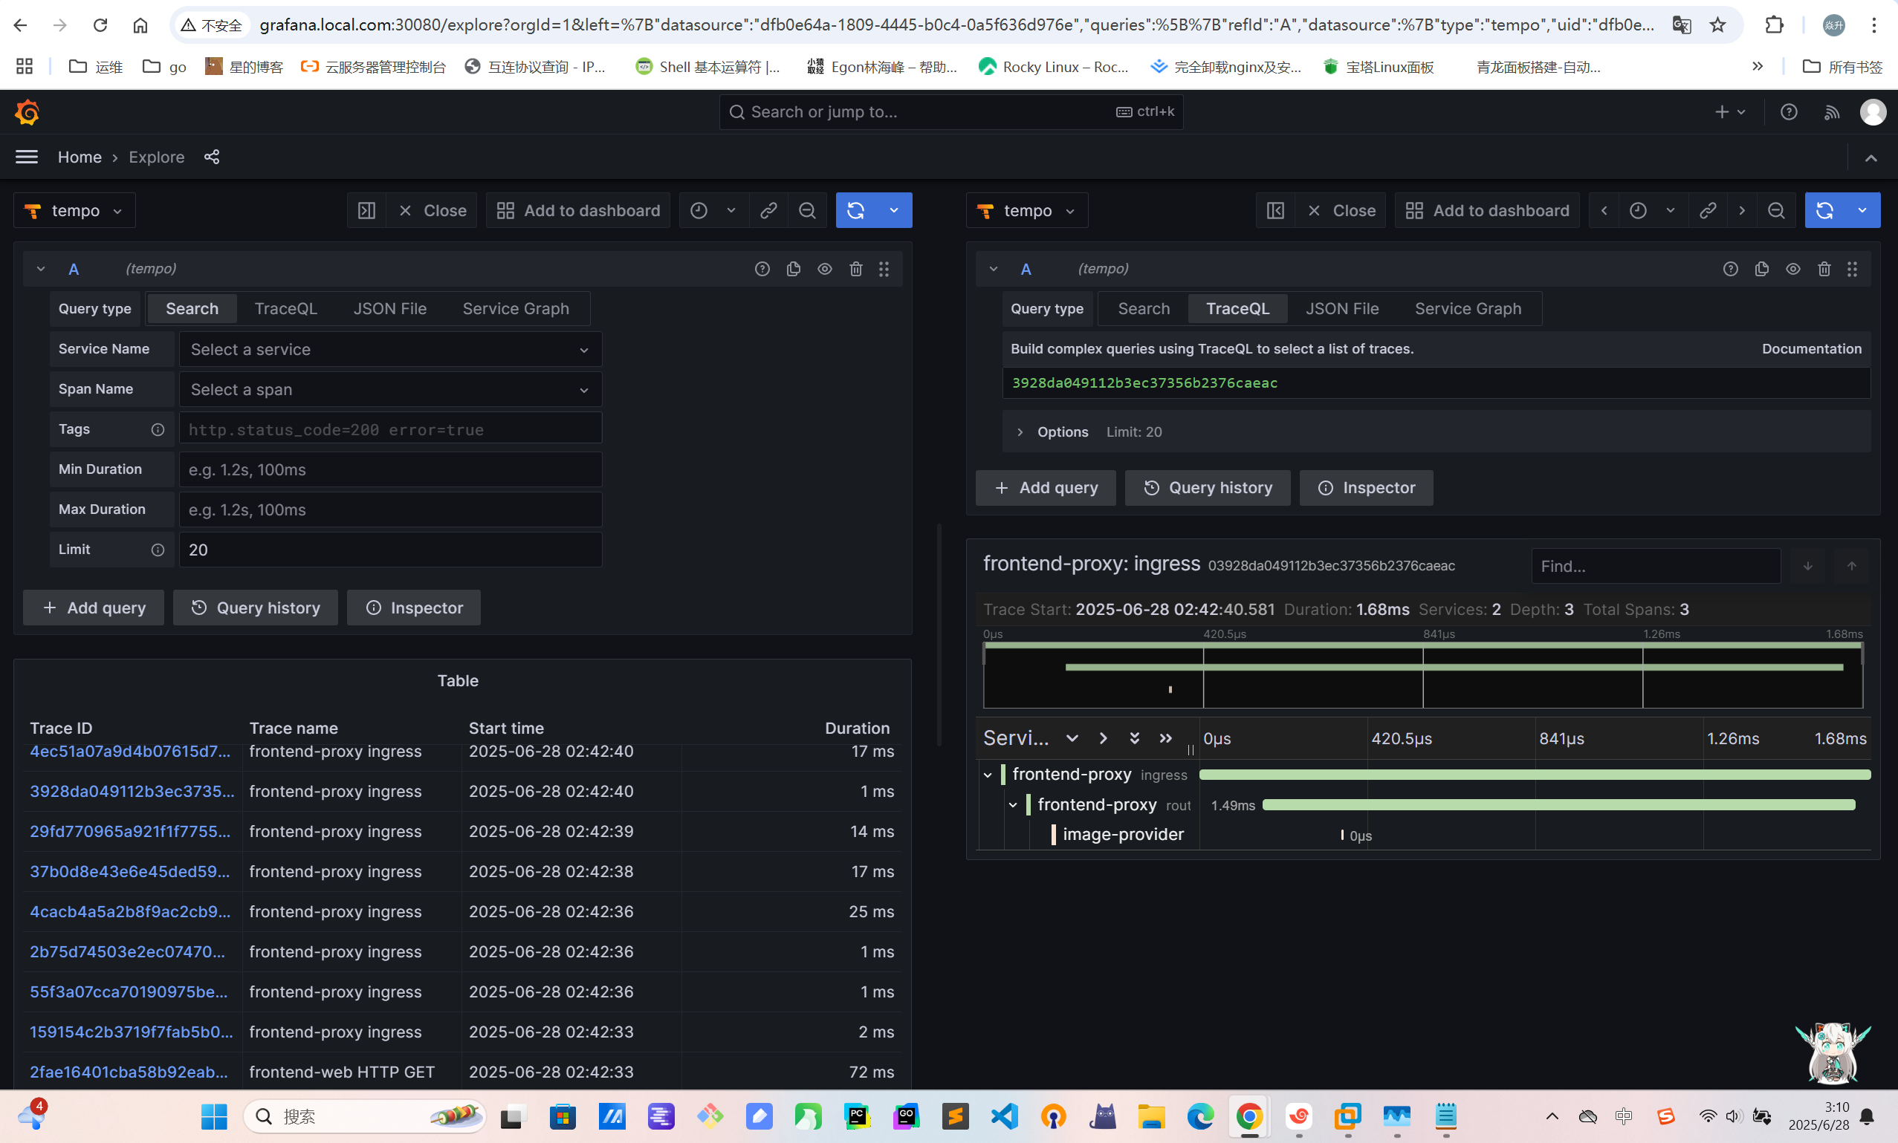Screen dimensions: 1898x1143
Task: Click split pane layout icon in right pane
Action: [x=1275, y=211]
